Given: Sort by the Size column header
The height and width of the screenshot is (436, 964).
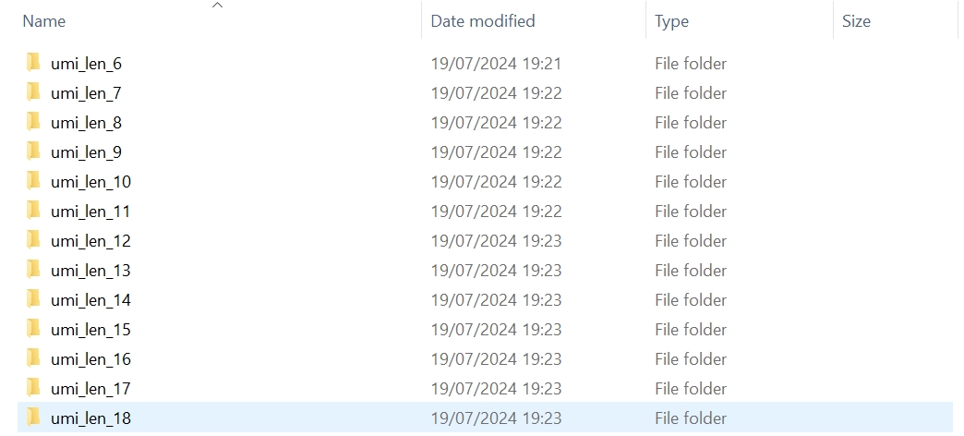Looking at the screenshot, I should 856,21.
